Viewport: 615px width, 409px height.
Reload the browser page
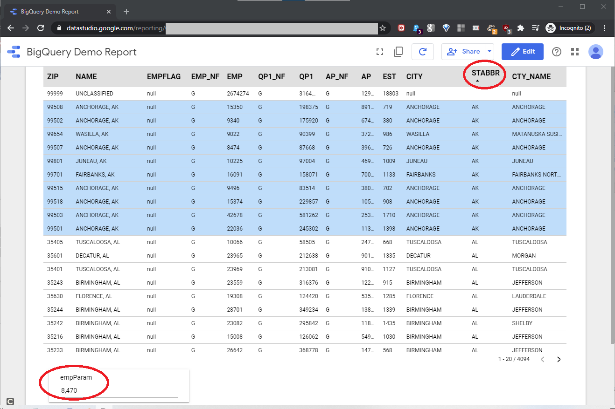tap(41, 28)
